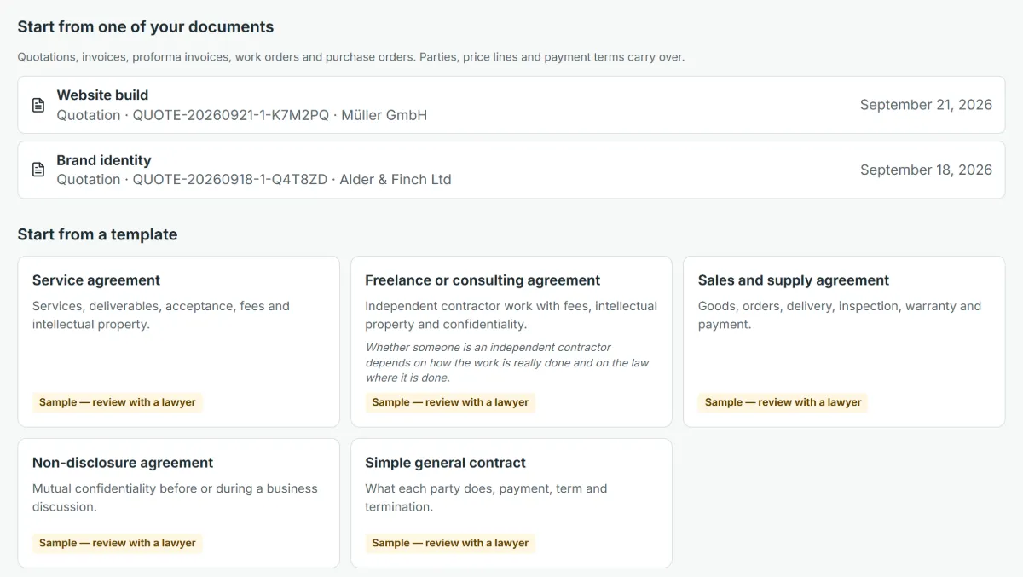Click the date September 18, 2026

(x=926, y=170)
